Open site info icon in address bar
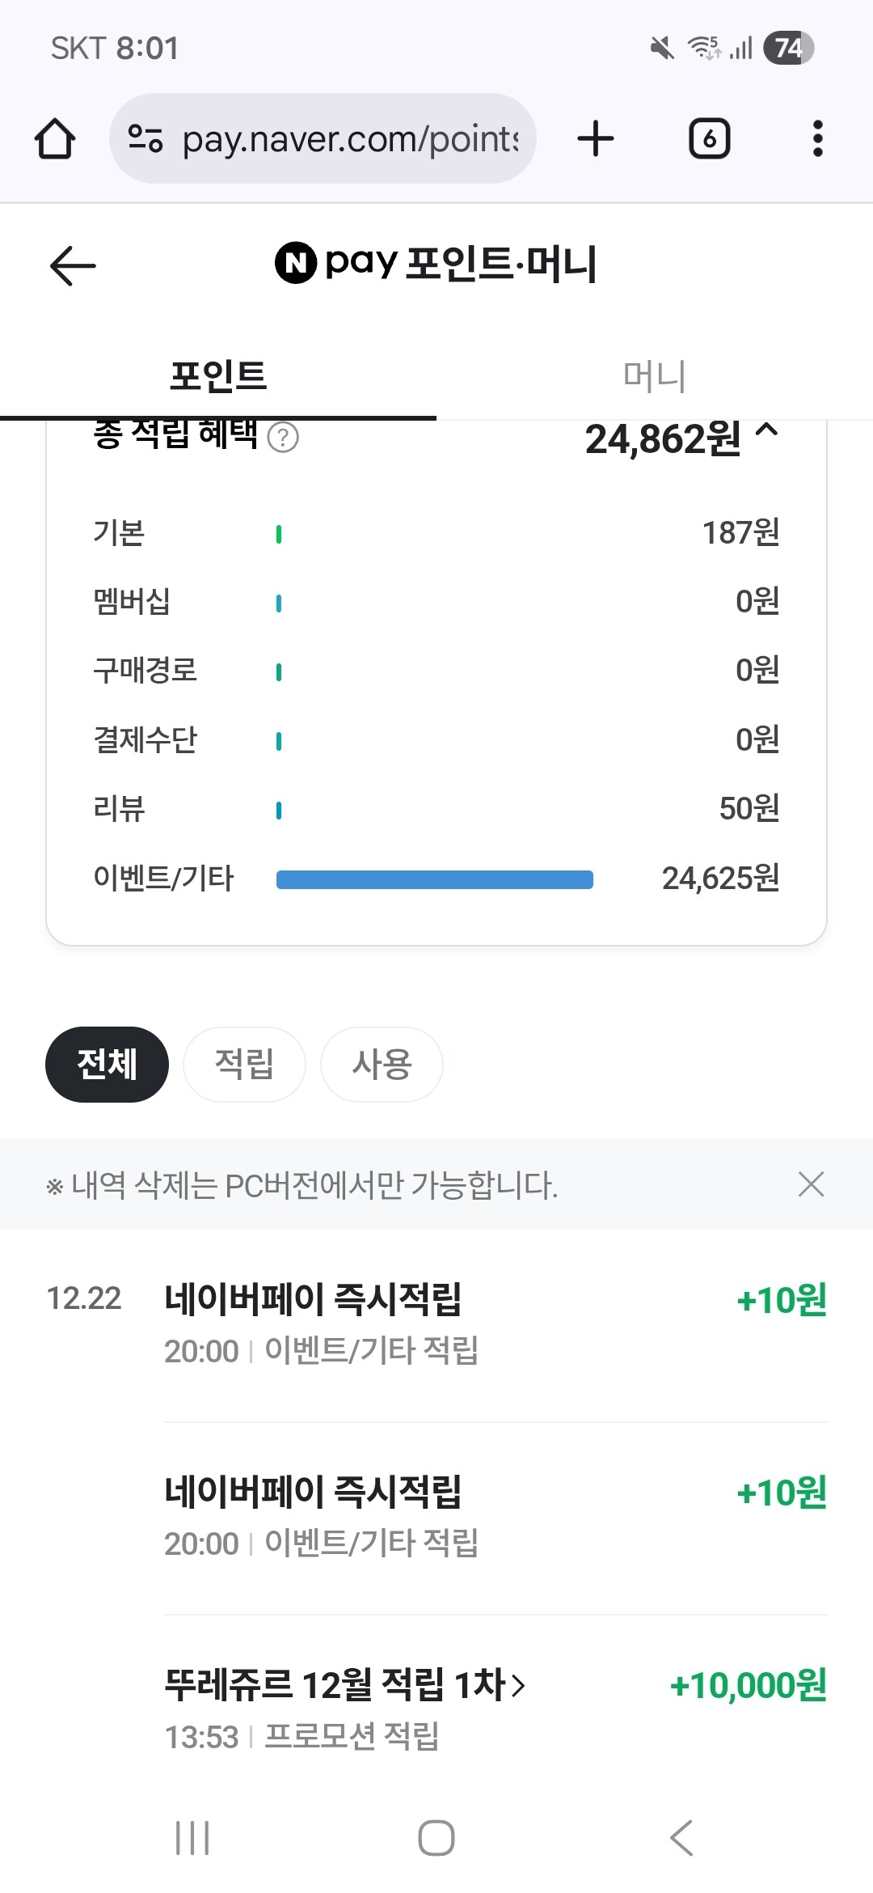Viewport: 873px width, 1893px height. pyautogui.click(x=145, y=138)
